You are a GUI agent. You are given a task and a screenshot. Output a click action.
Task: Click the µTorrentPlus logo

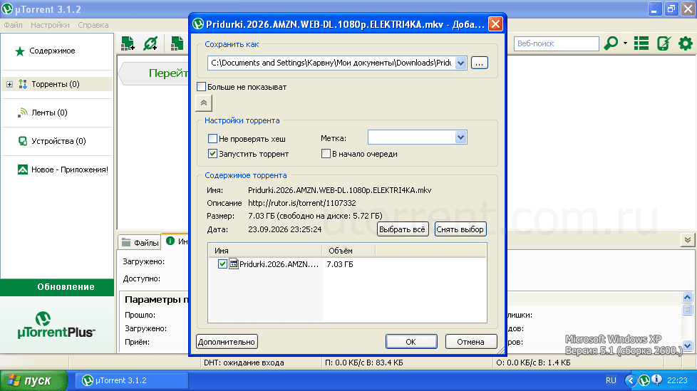[x=56, y=325]
